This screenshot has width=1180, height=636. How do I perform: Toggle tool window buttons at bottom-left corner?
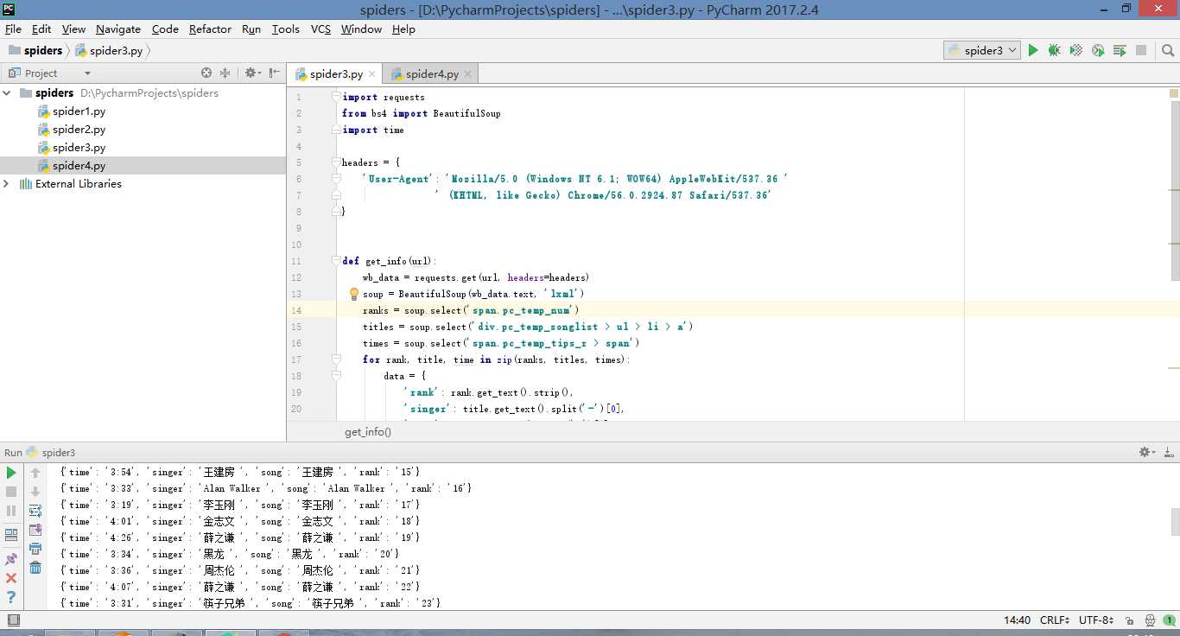tap(13, 620)
